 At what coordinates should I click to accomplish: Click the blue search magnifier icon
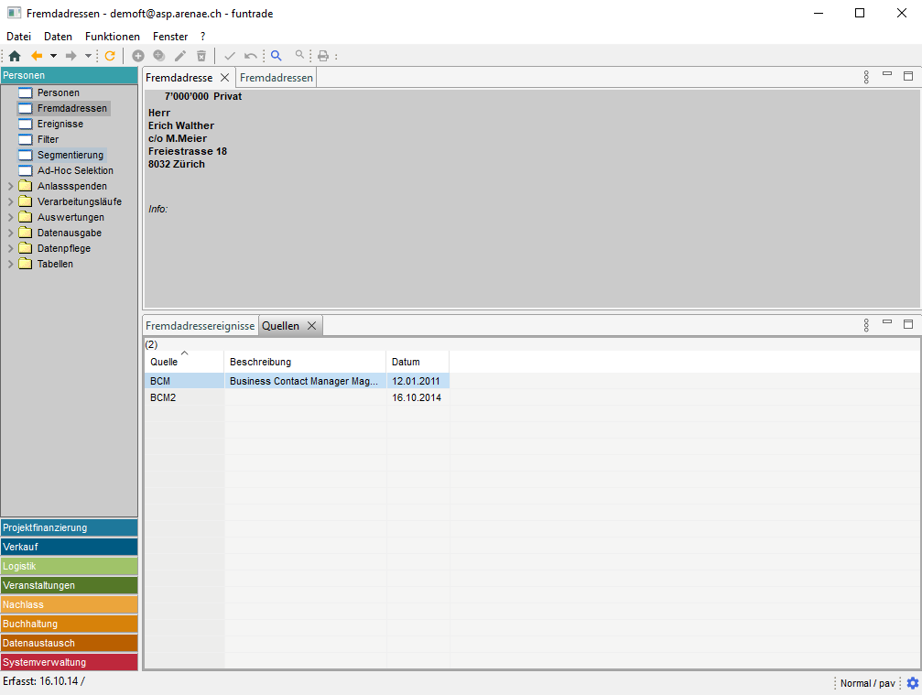pos(277,56)
